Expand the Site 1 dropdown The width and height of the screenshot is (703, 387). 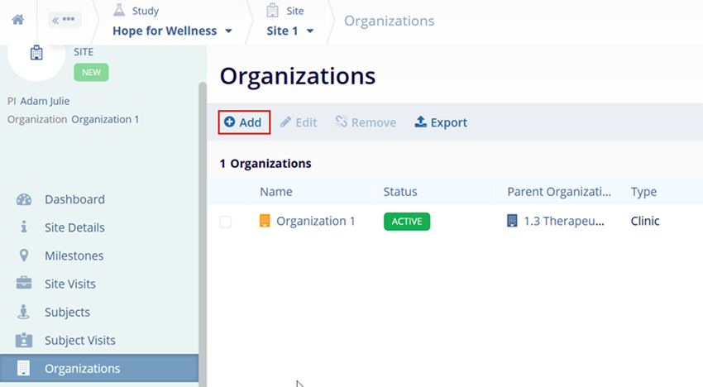pyautogui.click(x=290, y=31)
